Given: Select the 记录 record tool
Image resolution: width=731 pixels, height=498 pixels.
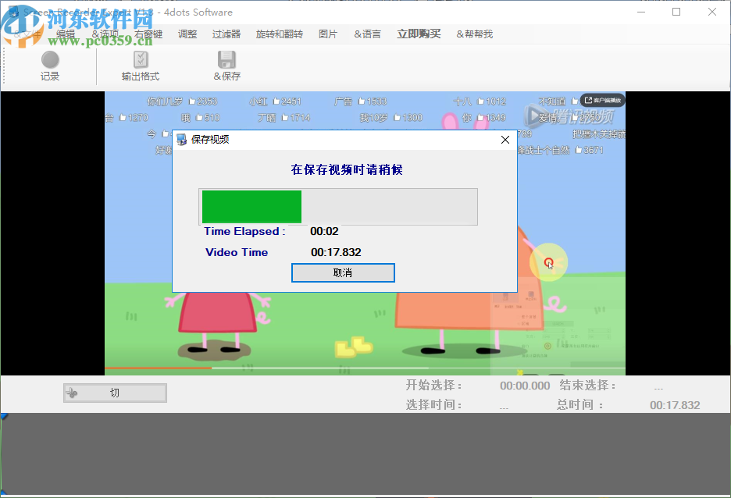Looking at the screenshot, I should coord(49,62).
